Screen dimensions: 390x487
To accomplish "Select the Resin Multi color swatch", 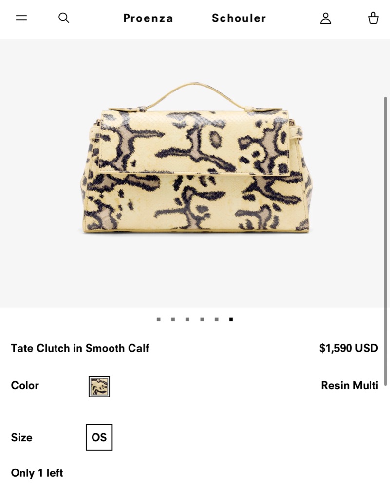I will pyautogui.click(x=99, y=386).
